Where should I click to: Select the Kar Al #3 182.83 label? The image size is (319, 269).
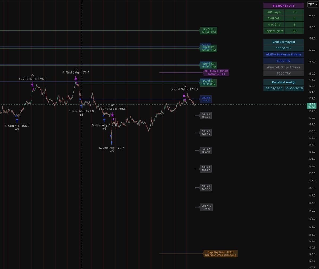(x=209, y=65)
